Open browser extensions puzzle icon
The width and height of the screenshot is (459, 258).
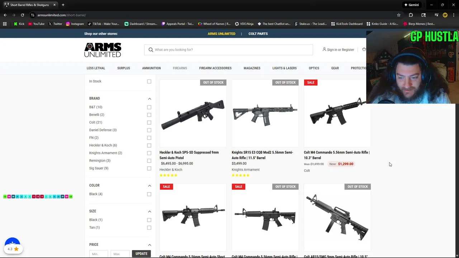[411, 15]
